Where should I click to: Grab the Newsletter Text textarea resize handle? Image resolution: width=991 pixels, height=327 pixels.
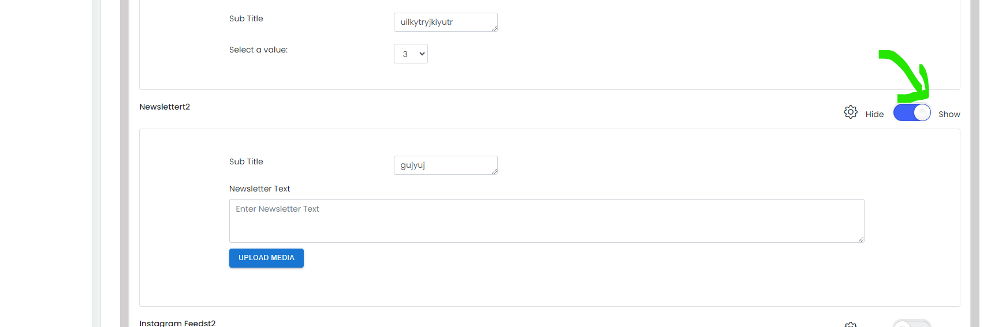(x=860, y=239)
